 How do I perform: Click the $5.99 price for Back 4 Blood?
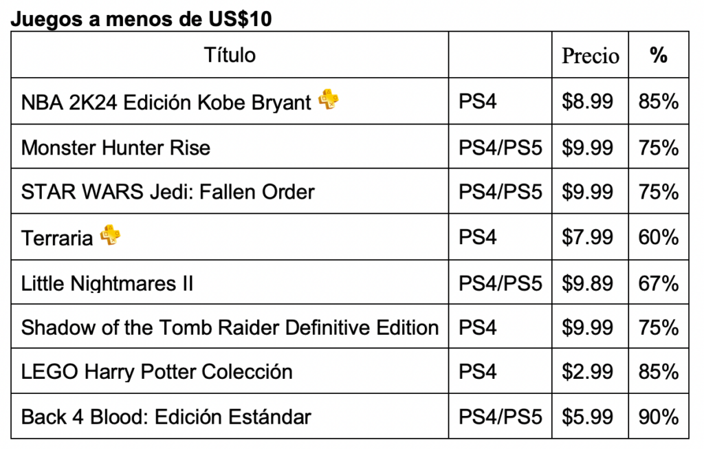[x=587, y=417]
